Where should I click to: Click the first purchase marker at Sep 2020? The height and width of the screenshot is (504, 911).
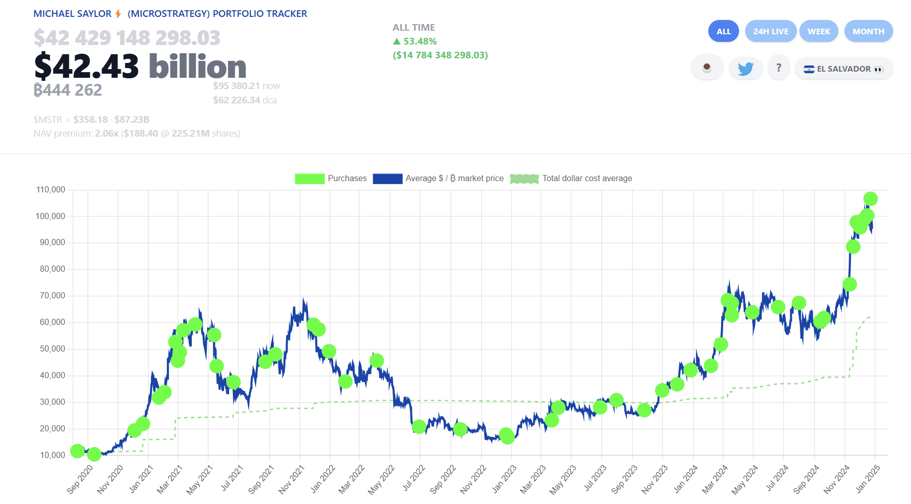(x=77, y=451)
